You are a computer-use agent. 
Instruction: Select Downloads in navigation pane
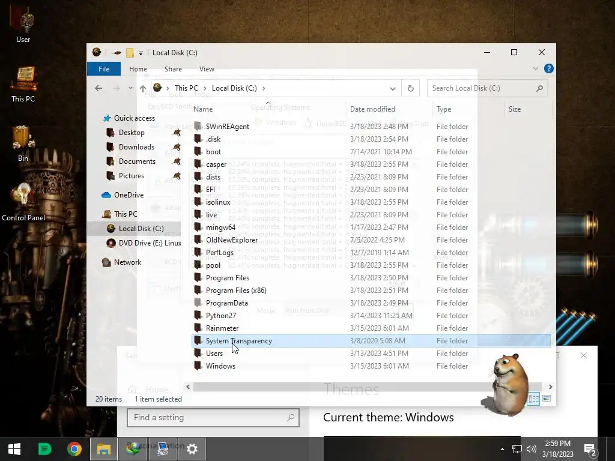point(136,147)
